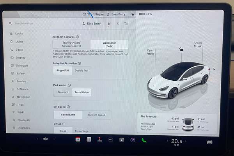This screenshot has width=234, height=156.
Task: Click the search magnifier icon
Action: 10,23
